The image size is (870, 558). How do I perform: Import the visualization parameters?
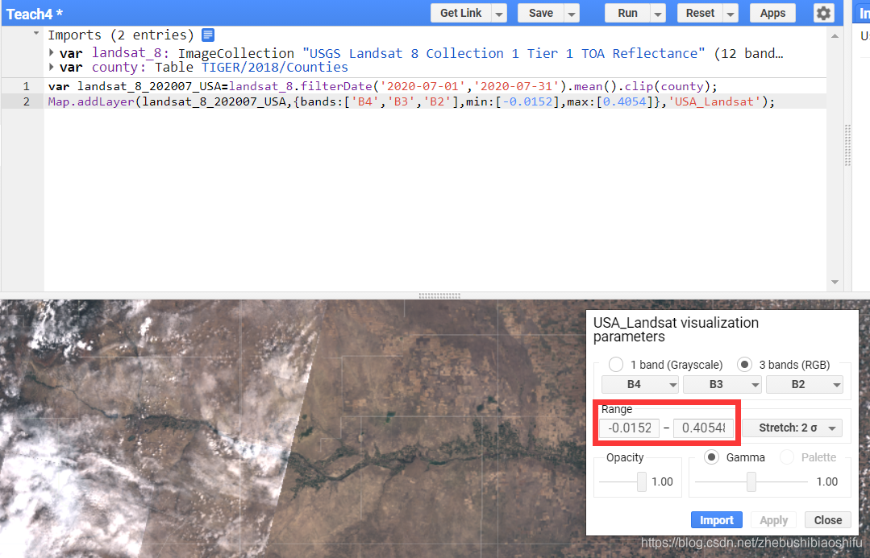(x=716, y=519)
